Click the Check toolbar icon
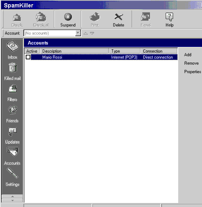202x207 pixels. point(17,20)
